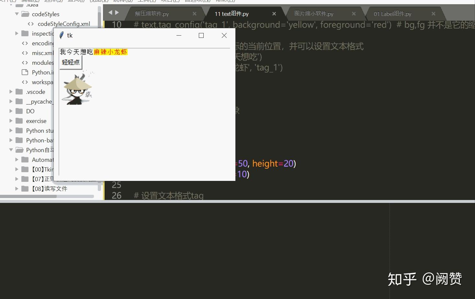Click the <> icon next to codeStyleConfig.xml
The height and width of the screenshot is (299, 475).
pyautogui.click(x=30, y=24)
